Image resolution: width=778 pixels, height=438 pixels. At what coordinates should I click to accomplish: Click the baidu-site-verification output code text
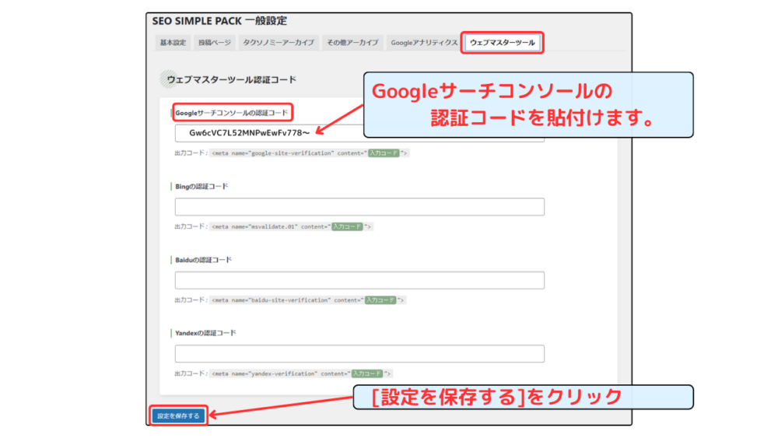pos(307,300)
